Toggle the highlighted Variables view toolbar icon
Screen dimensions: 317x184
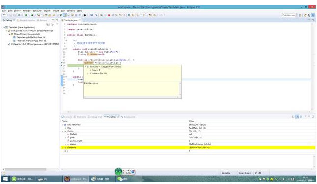297,117
